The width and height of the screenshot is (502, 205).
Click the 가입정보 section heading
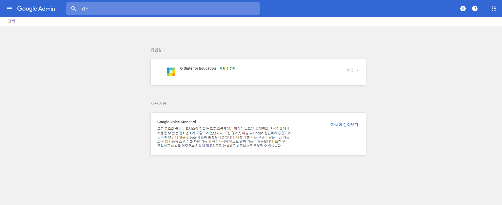click(158, 50)
